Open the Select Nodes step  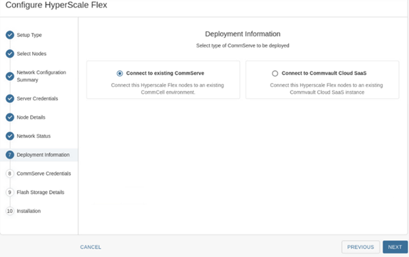[31, 54]
